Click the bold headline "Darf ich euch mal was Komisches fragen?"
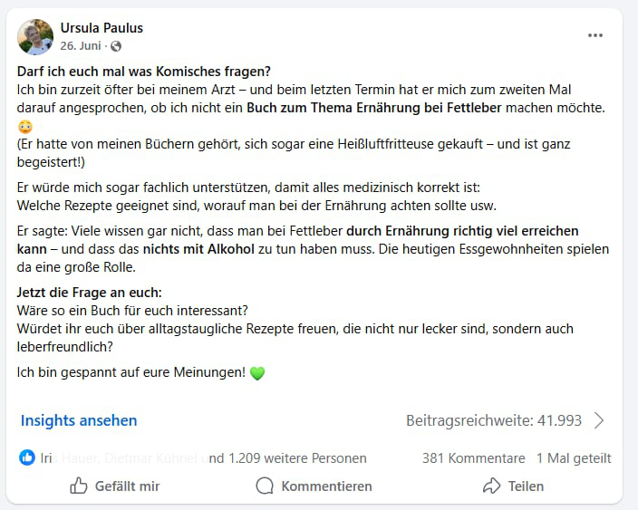Image resolution: width=638 pixels, height=510 pixels. (x=144, y=72)
